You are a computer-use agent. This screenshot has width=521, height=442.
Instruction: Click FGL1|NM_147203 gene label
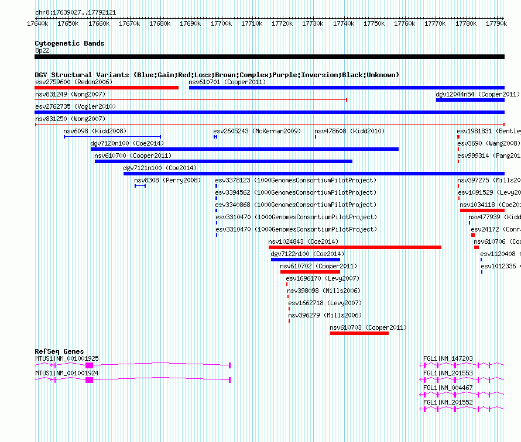coord(448,358)
